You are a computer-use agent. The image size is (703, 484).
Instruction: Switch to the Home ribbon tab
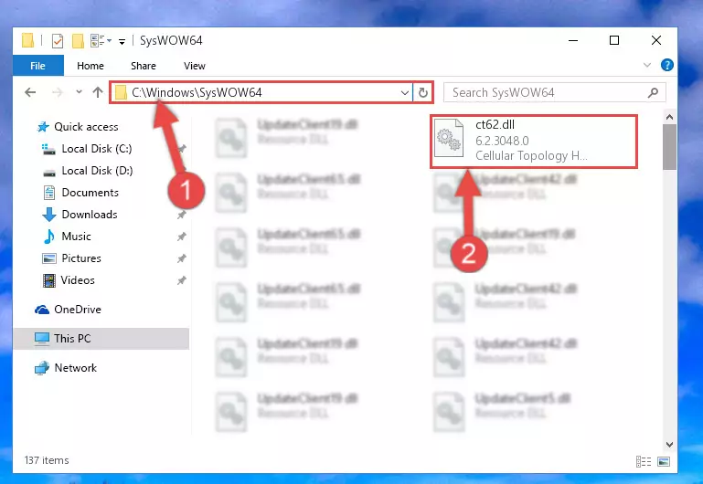tap(91, 66)
